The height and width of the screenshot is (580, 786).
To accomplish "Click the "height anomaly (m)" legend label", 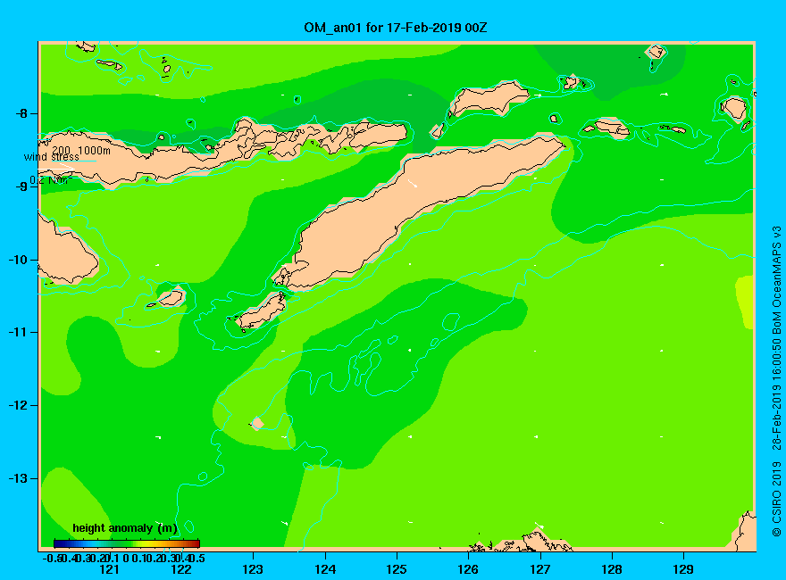I will pyautogui.click(x=125, y=528).
